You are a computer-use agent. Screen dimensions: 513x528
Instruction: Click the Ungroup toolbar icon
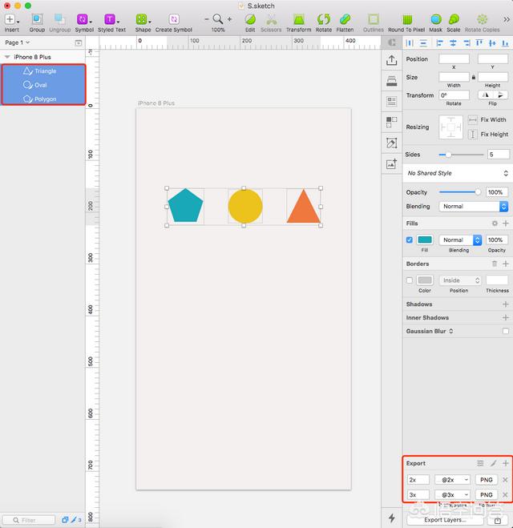(x=59, y=19)
